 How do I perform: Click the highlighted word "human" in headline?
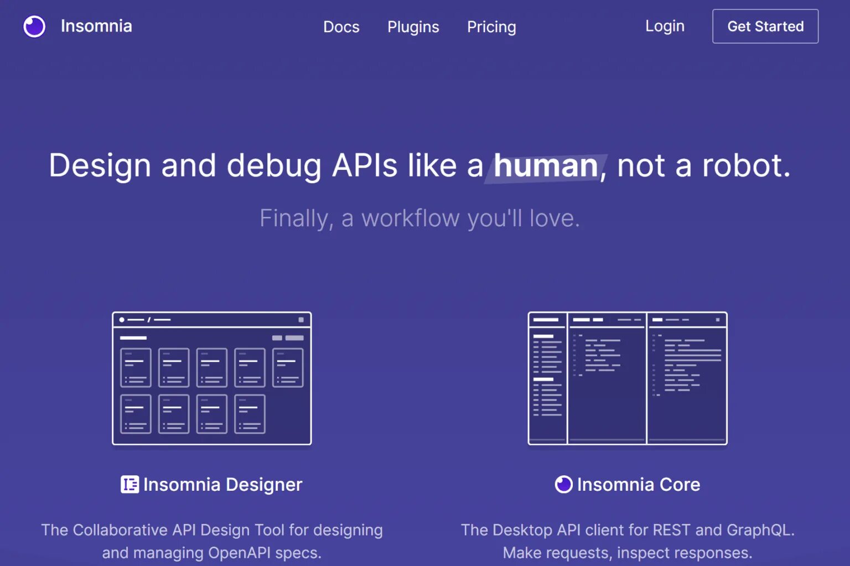546,166
